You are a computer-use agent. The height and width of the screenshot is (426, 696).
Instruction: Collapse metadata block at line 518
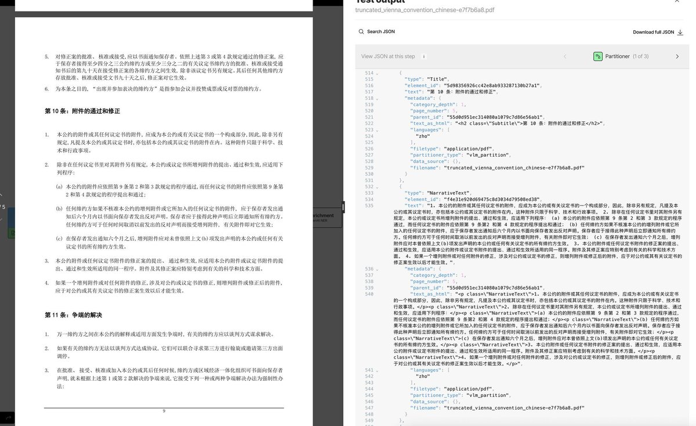coord(376,98)
